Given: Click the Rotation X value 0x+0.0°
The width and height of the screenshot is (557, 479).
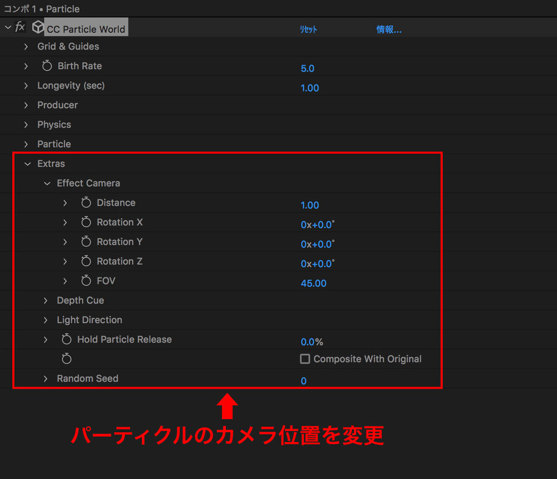Looking at the screenshot, I should (x=318, y=225).
